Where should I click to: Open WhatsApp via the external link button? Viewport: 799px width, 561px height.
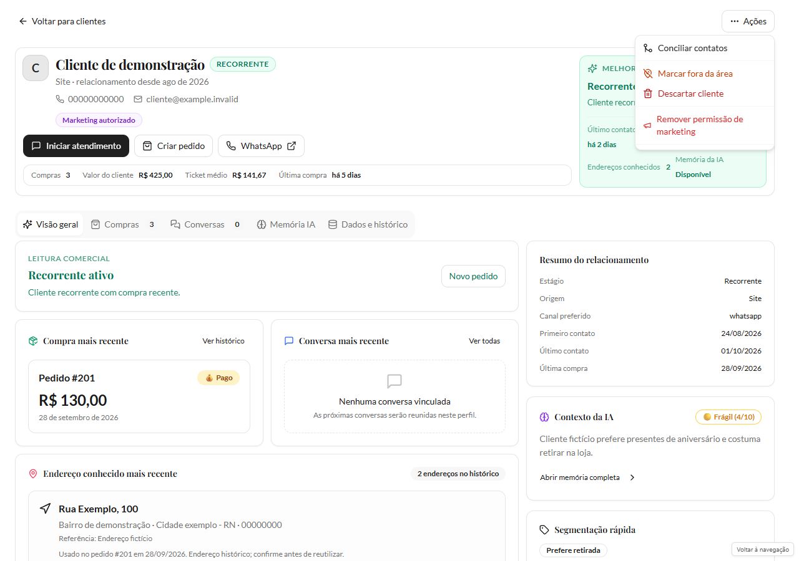point(261,146)
